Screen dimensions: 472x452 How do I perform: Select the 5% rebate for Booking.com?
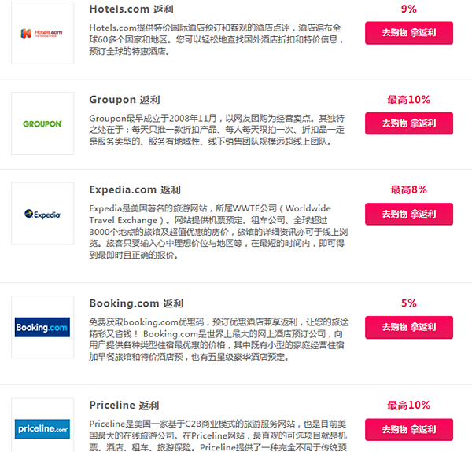409,303
